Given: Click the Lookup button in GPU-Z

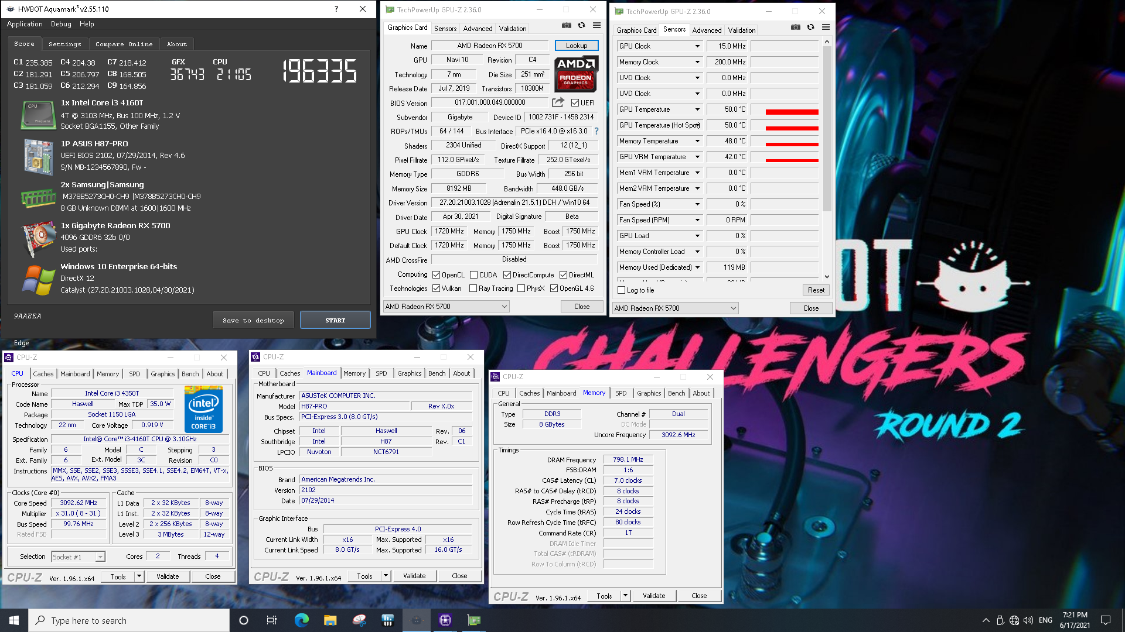Looking at the screenshot, I should [577, 46].
